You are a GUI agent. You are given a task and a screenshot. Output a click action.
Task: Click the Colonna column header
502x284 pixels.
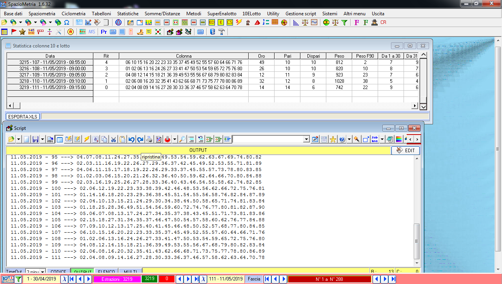tap(184, 56)
